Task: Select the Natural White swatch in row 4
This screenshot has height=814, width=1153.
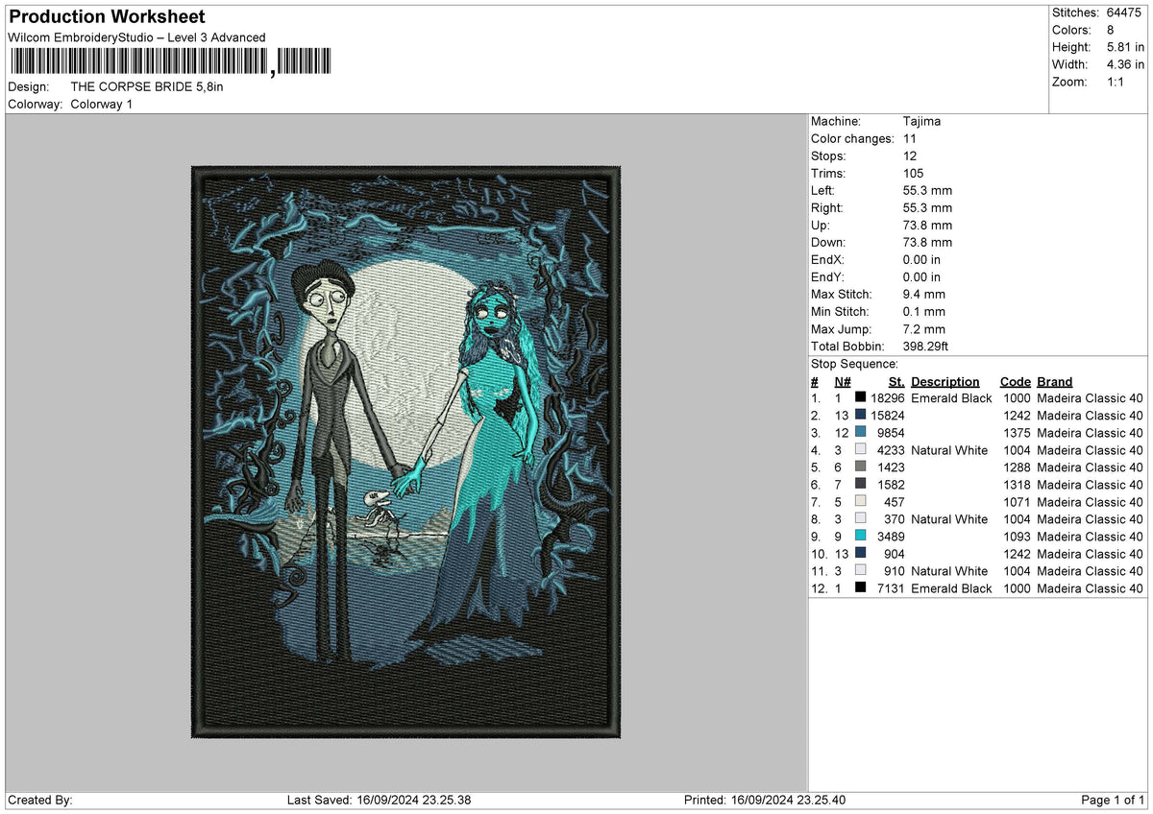Action: pyautogui.click(x=860, y=450)
